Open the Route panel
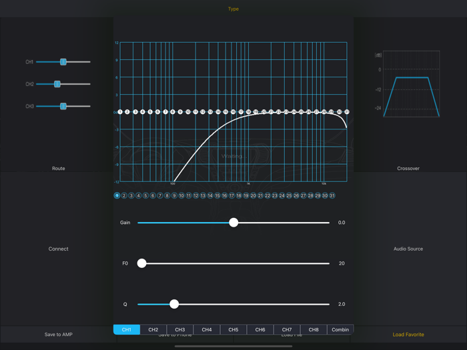This screenshot has height=350, width=467. (x=59, y=169)
